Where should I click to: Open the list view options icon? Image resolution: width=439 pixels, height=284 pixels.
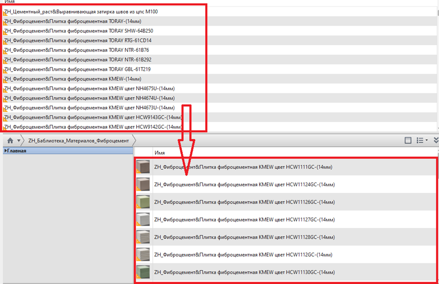[x=422, y=140]
